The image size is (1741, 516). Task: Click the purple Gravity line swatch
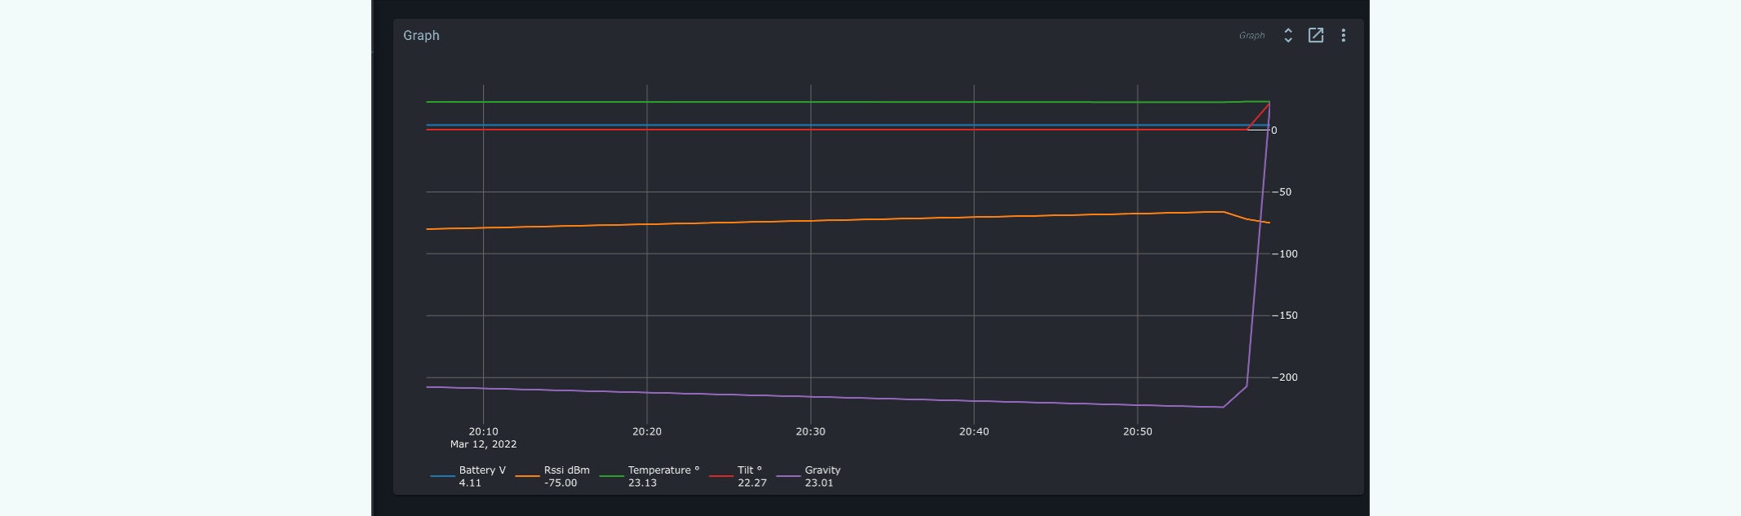(x=788, y=476)
